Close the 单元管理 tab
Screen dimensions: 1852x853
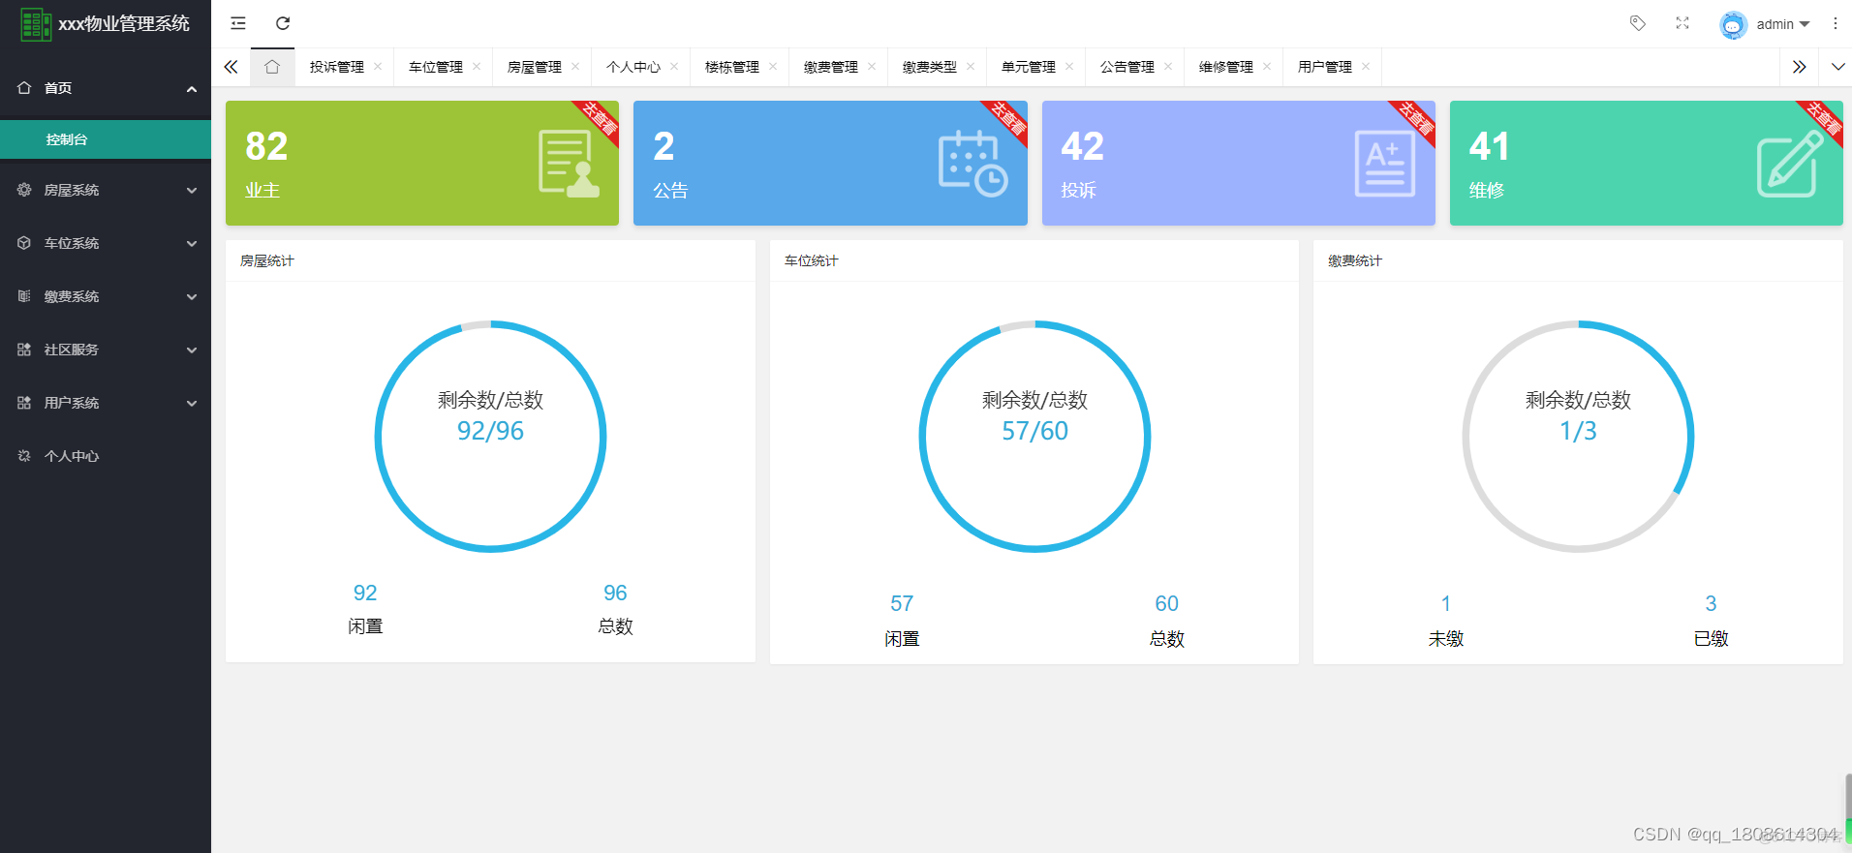(1069, 67)
